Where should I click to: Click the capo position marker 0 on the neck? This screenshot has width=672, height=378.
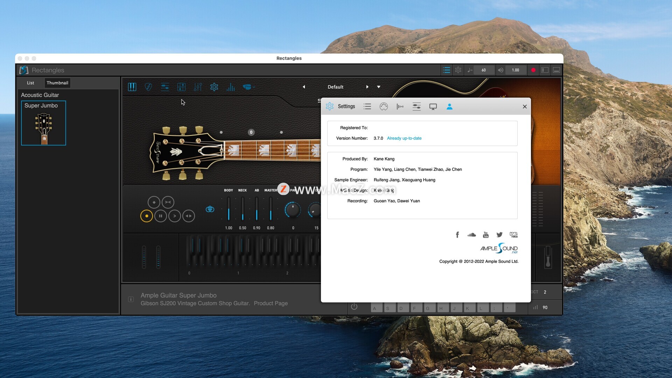251,132
